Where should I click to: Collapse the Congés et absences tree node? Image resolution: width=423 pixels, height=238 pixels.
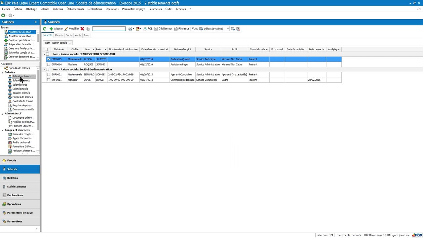(3, 130)
